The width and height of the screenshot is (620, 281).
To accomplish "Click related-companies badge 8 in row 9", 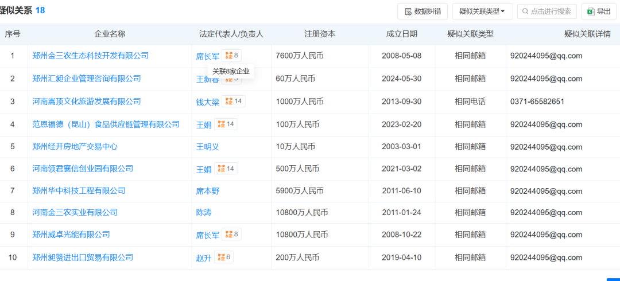I will [232, 235].
